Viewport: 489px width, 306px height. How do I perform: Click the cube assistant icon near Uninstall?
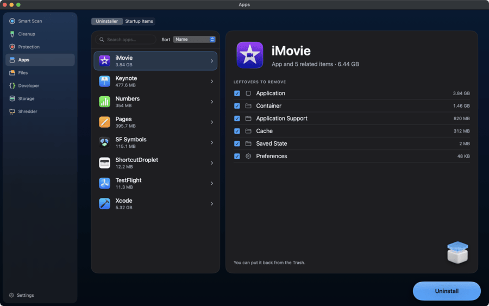coord(457,252)
